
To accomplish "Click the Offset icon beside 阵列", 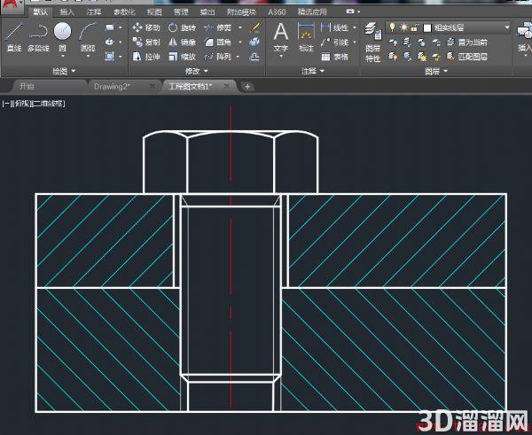I will click(254, 57).
